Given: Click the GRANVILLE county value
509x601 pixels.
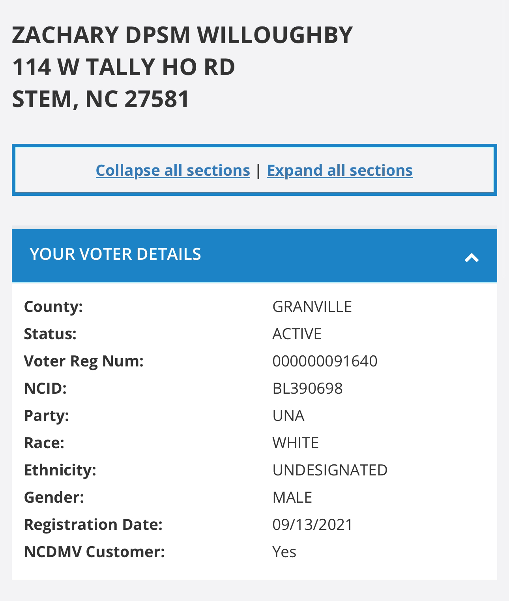Looking at the screenshot, I should coord(312,307).
